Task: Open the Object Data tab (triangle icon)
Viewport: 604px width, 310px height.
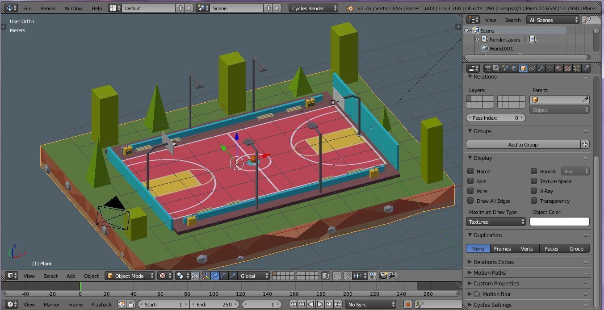Action: [x=550, y=68]
